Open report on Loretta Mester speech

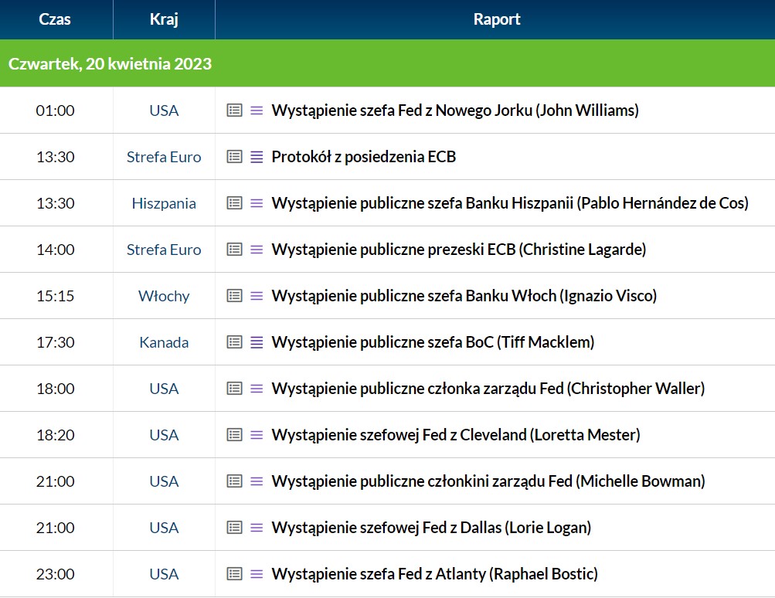(x=456, y=435)
